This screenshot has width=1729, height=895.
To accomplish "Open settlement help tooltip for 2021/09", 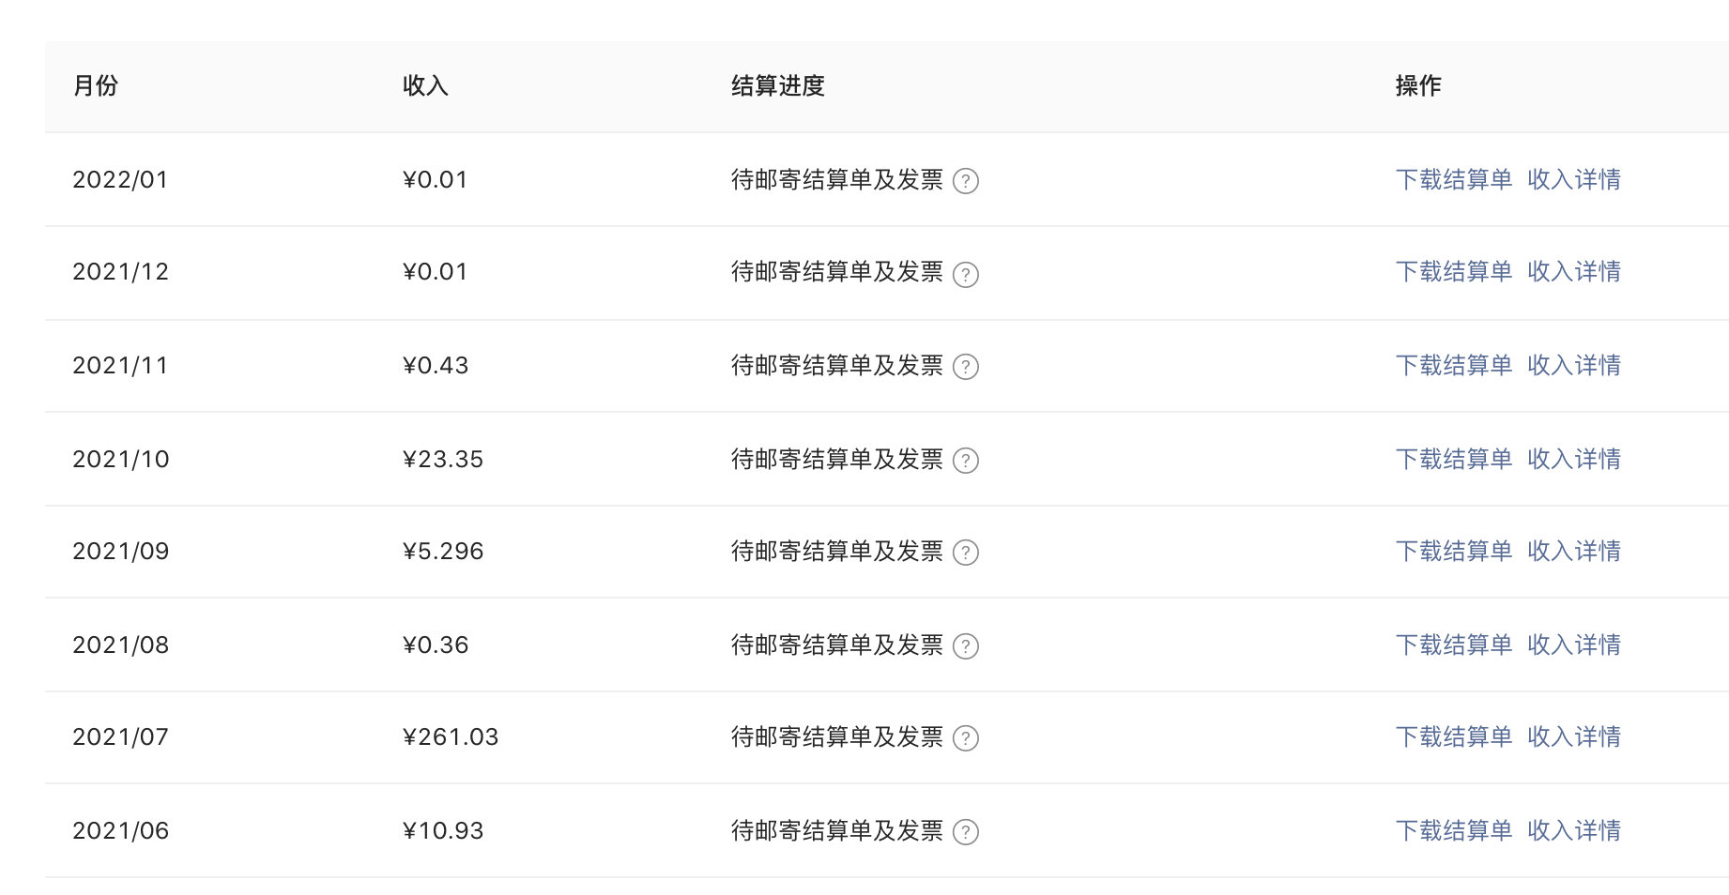I will [x=965, y=553].
